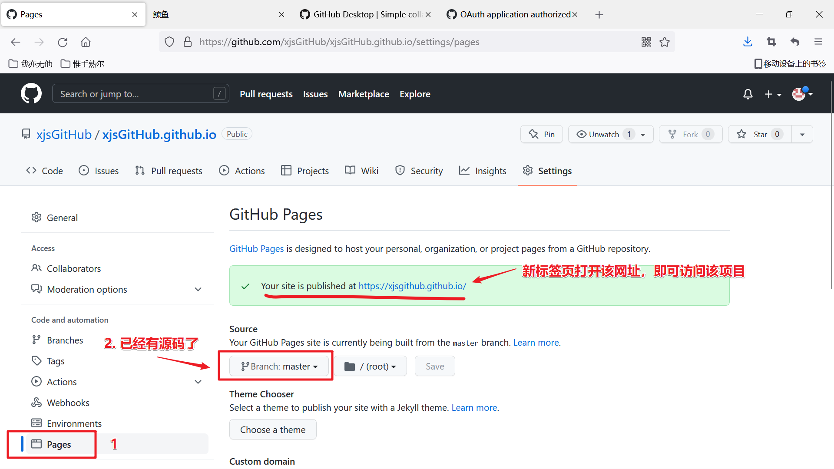Open the Projects tab
Image resolution: width=834 pixels, height=469 pixels.
click(x=305, y=171)
